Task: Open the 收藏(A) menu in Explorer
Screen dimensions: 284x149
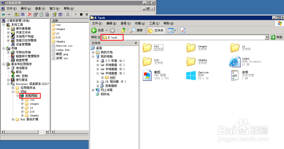Action: coord(140,23)
